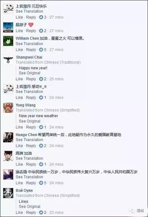Click See Translation under 周洲's comment
Viewport: 148px width, 217px height.
(29, 158)
